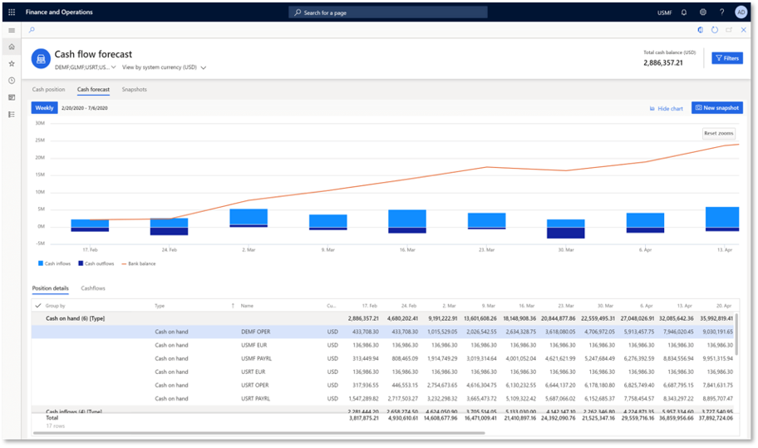The image size is (758, 448).
Task: Close the Cash flow forecast page
Action: [744, 30]
